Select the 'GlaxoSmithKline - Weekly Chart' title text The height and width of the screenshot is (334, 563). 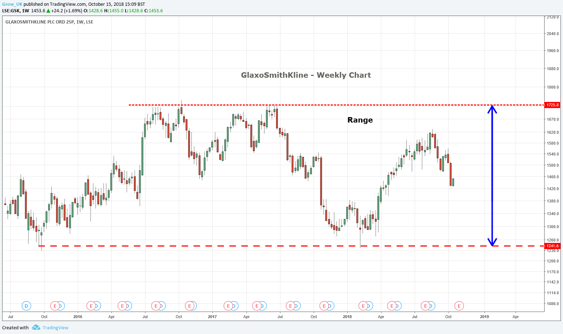pyautogui.click(x=306, y=75)
